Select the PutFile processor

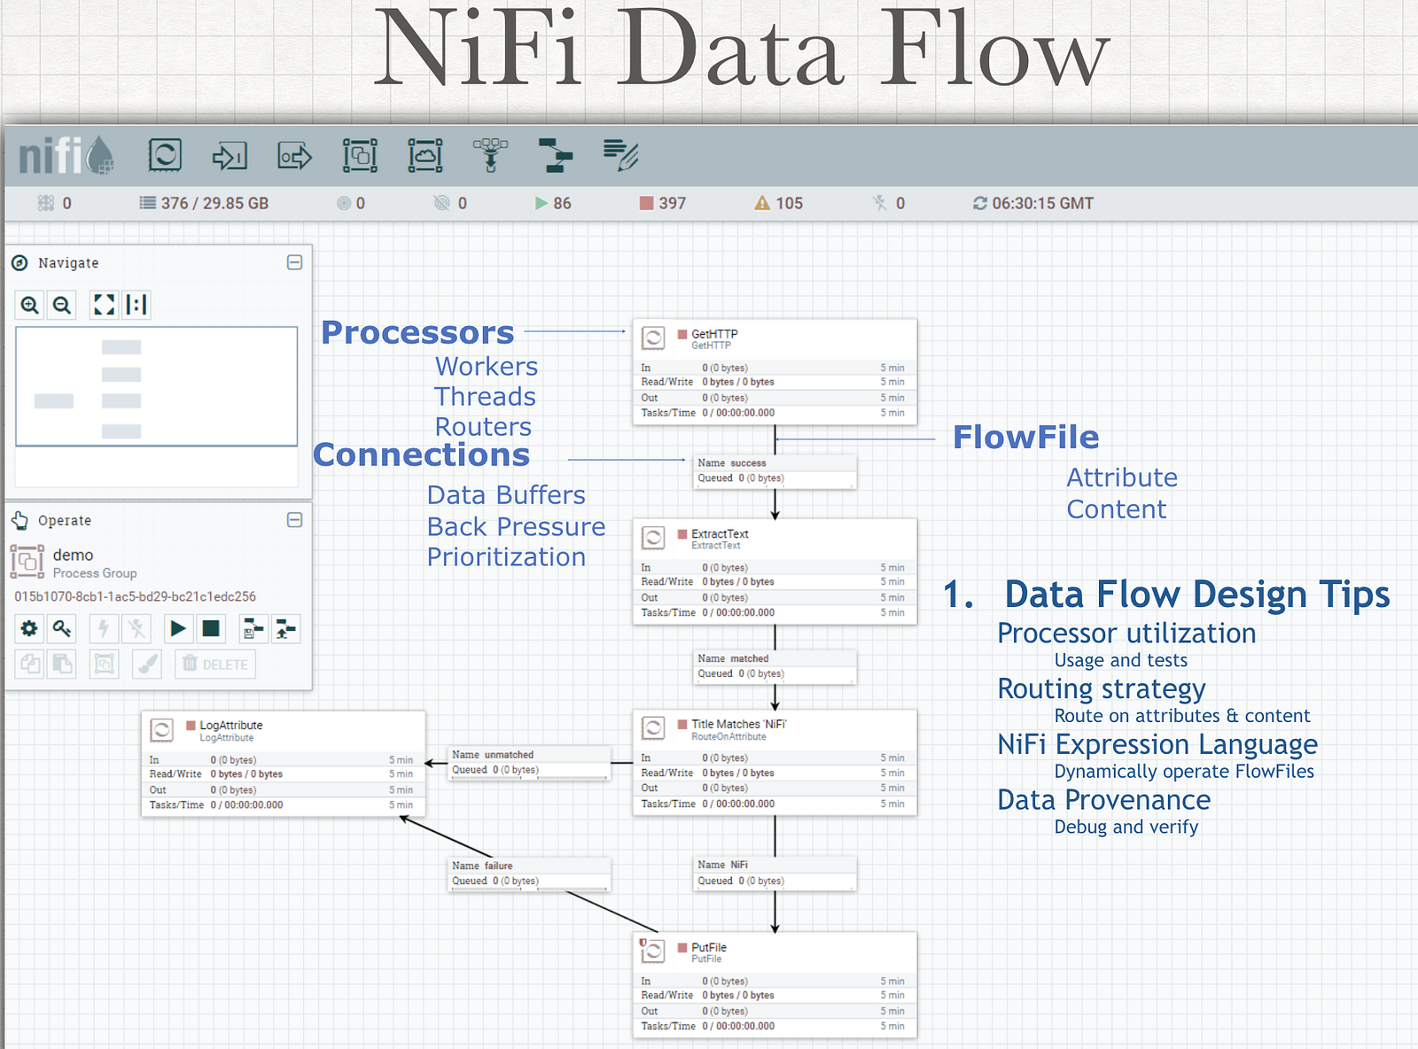(775, 985)
